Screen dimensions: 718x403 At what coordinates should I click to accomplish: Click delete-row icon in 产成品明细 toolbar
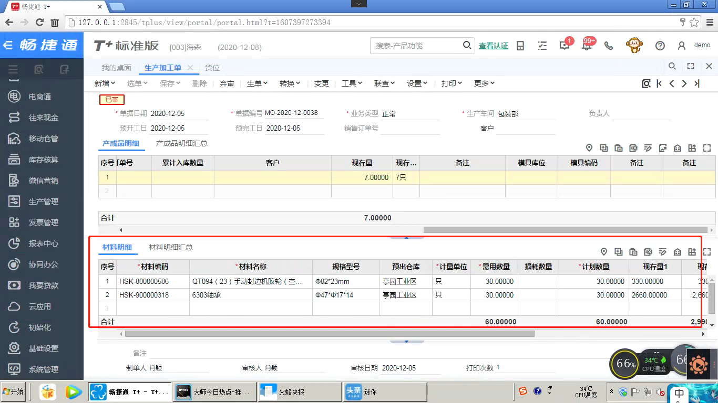pos(633,148)
